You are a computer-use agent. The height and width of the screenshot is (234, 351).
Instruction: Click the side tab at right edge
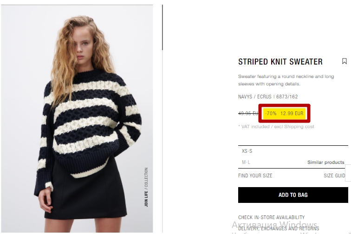(x=348, y=173)
